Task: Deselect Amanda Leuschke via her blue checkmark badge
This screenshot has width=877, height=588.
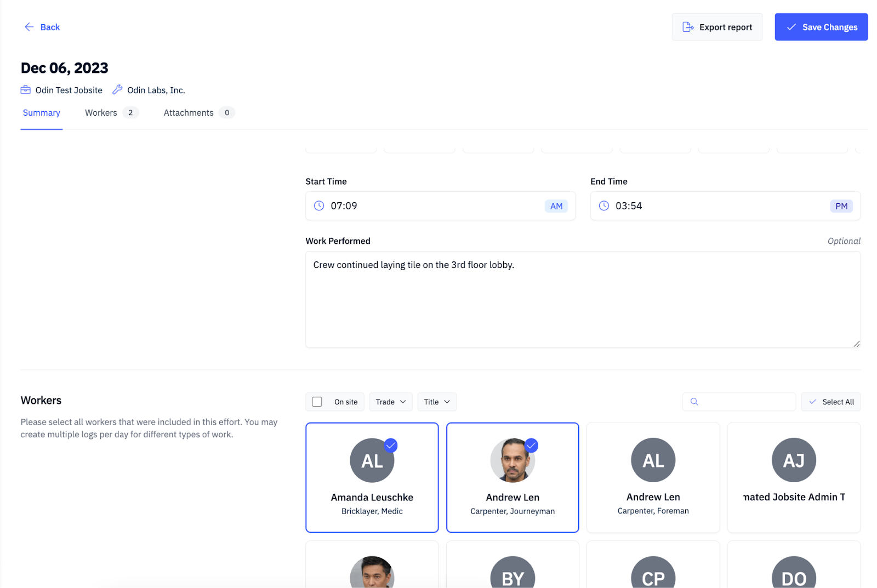Action: [391, 446]
